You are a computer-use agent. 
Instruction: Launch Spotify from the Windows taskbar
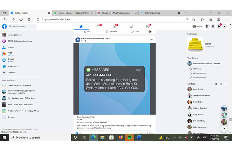(x=129, y=138)
